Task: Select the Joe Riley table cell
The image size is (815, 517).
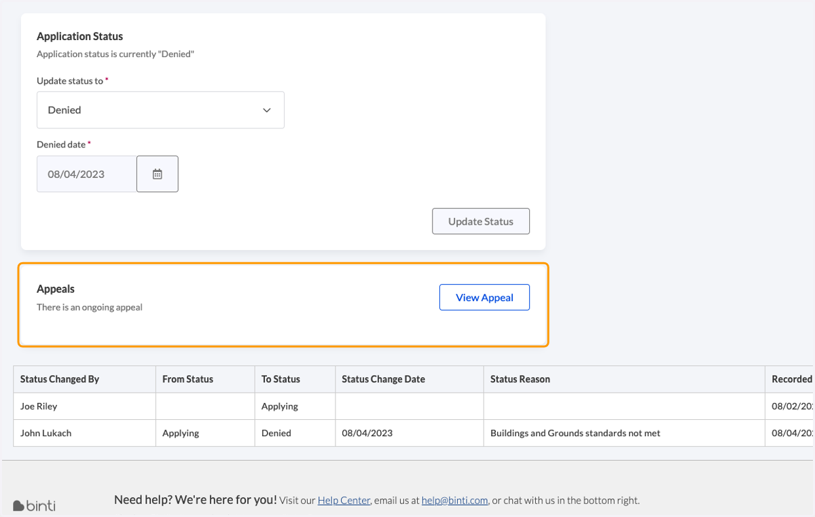Action: [x=85, y=406]
